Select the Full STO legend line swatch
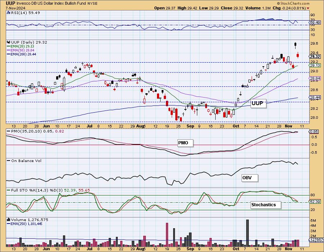324x252 pixels. point(9,190)
